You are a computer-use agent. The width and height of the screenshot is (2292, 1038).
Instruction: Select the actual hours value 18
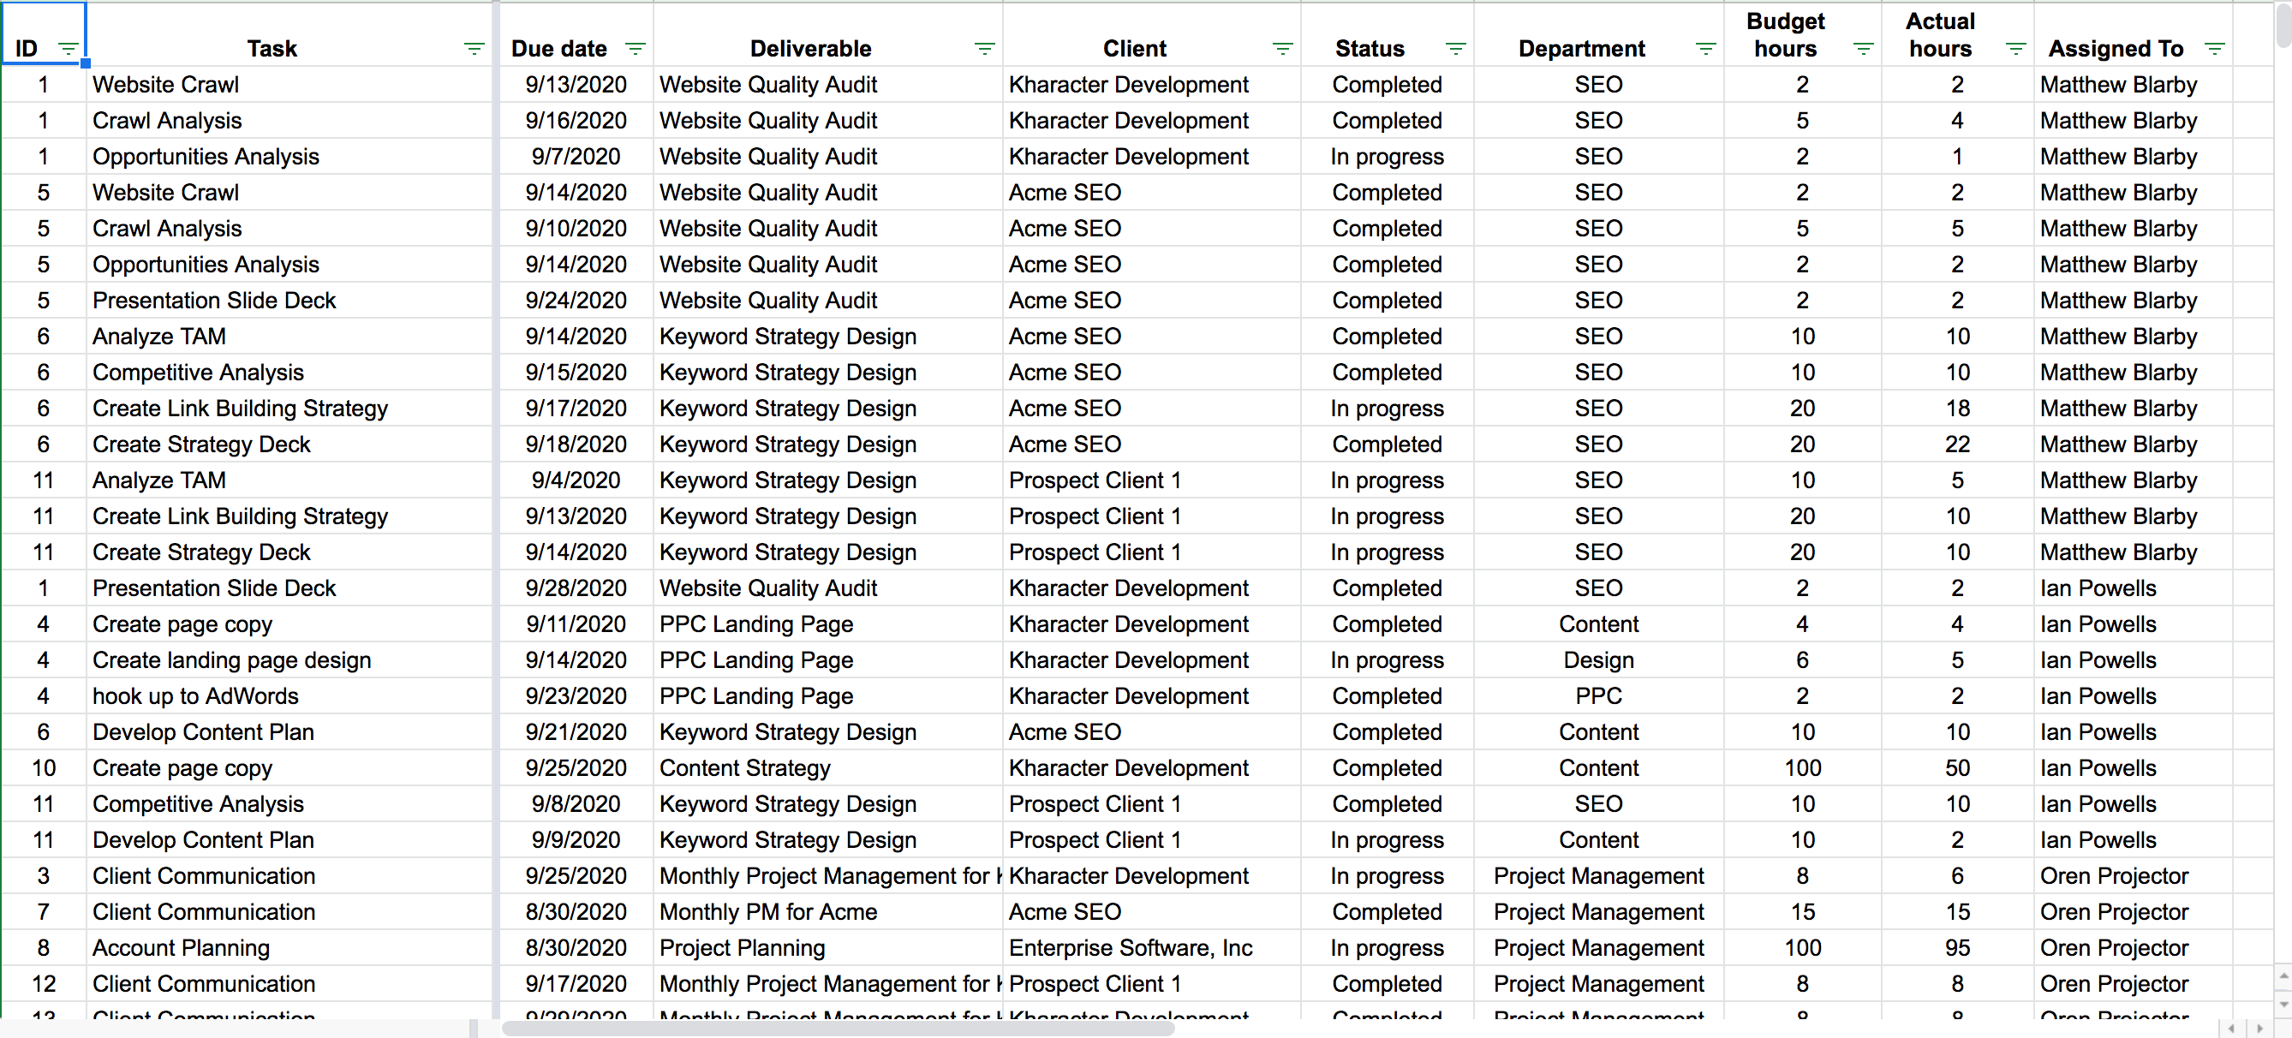1957,409
